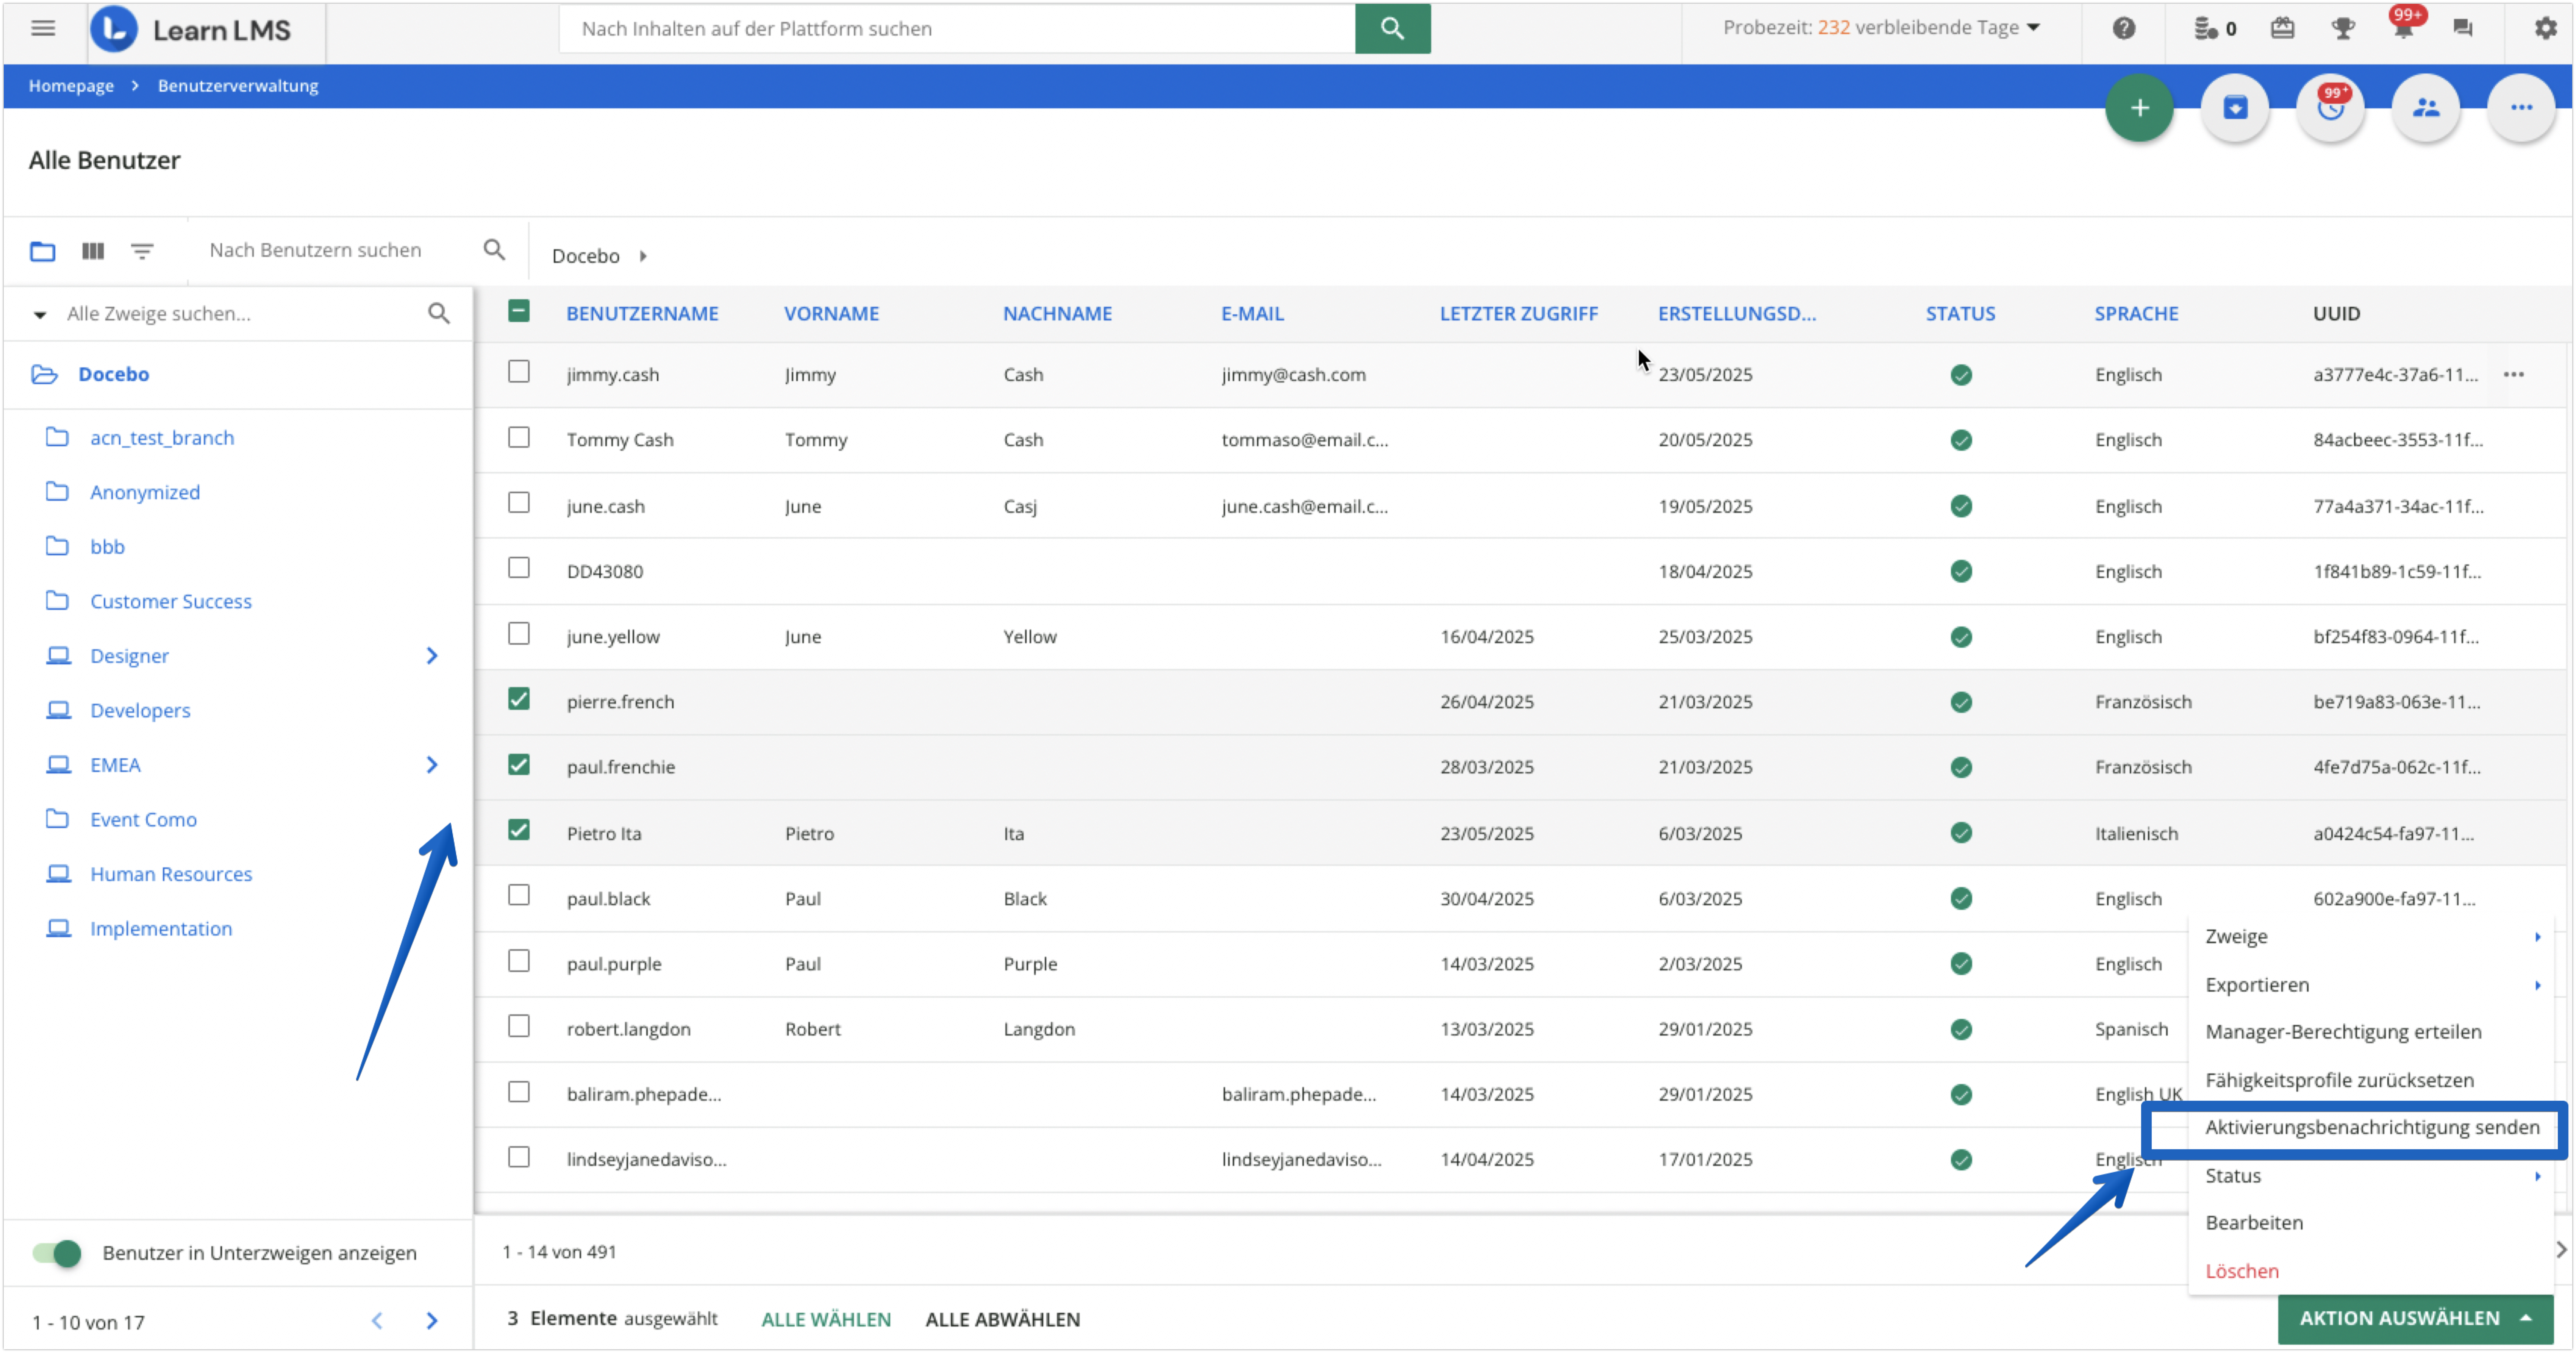Open the Probezeit trial dropdown
The image size is (2576, 1353).
click(1881, 28)
